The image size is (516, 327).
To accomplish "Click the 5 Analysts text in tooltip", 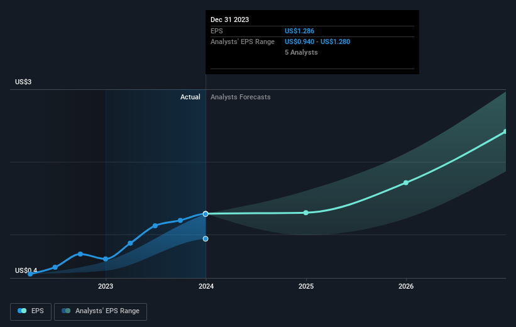I will [301, 52].
